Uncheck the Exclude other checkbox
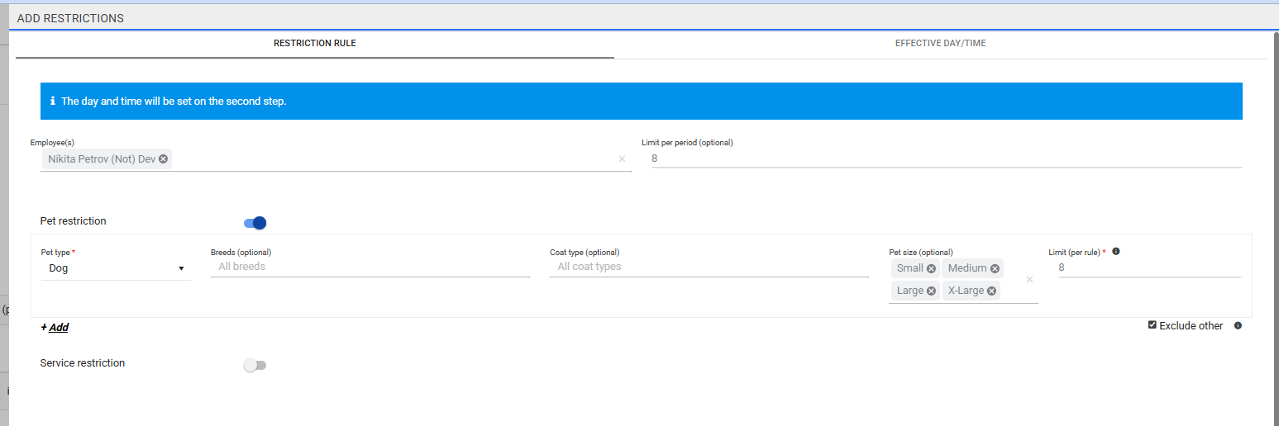Viewport: 1279px width, 426px height. [1153, 325]
